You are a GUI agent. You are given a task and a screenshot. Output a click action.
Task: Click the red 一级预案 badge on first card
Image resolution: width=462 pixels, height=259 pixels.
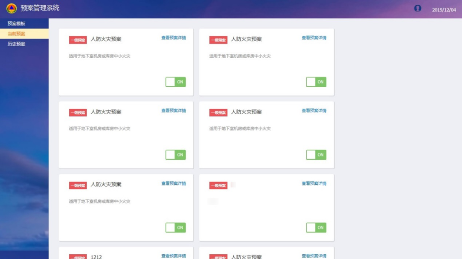(78, 40)
